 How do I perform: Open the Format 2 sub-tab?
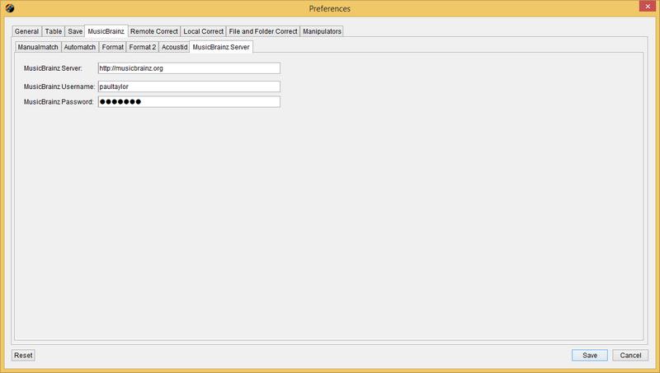pyautogui.click(x=142, y=47)
